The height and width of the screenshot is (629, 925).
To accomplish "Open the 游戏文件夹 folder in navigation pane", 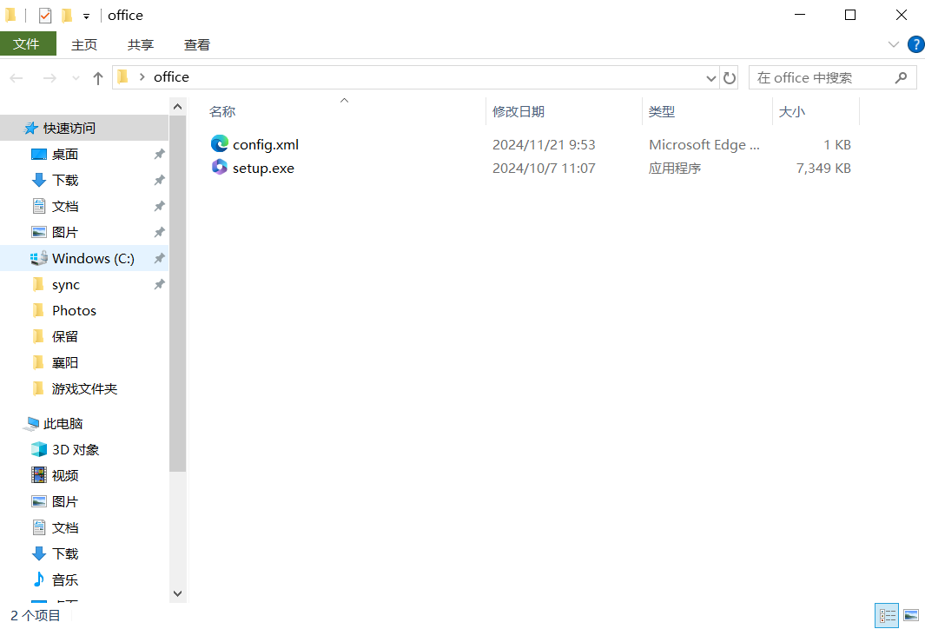I will 84,388.
